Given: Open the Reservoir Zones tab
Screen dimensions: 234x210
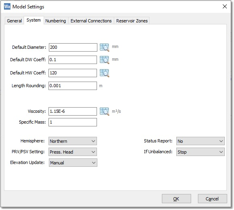Looking at the screenshot, I should tap(132, 21).
